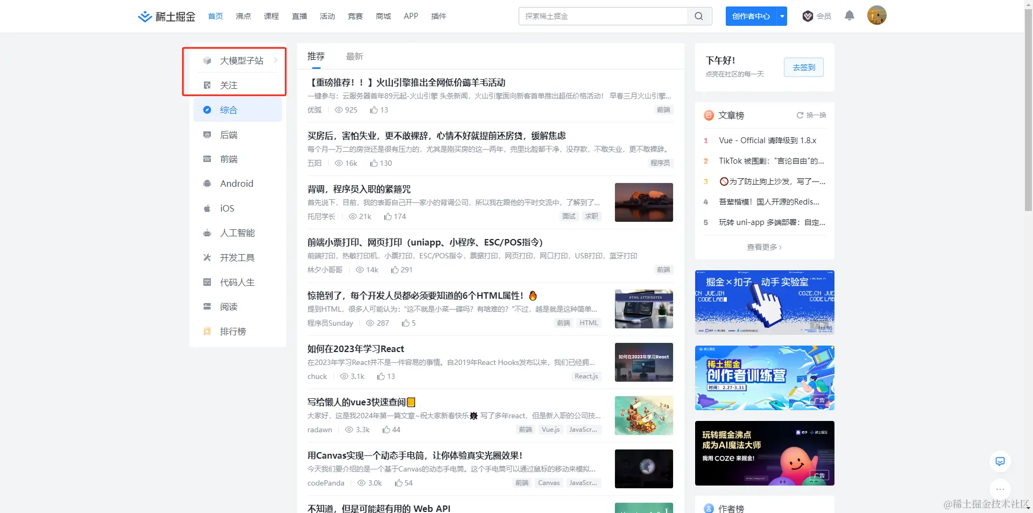
Task: Open the floating feedback chat icon
Action: (1000, 461)
